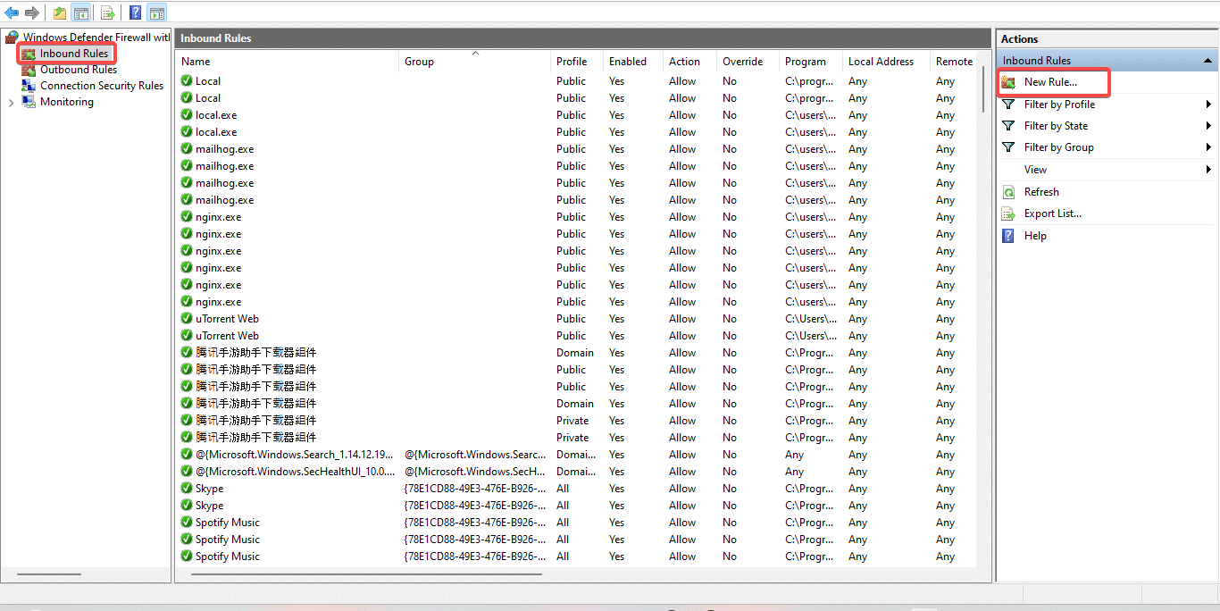1220x611 pixels.
Task: Click the Refresh icon in the Actions pane
Action: (1008, 191)
